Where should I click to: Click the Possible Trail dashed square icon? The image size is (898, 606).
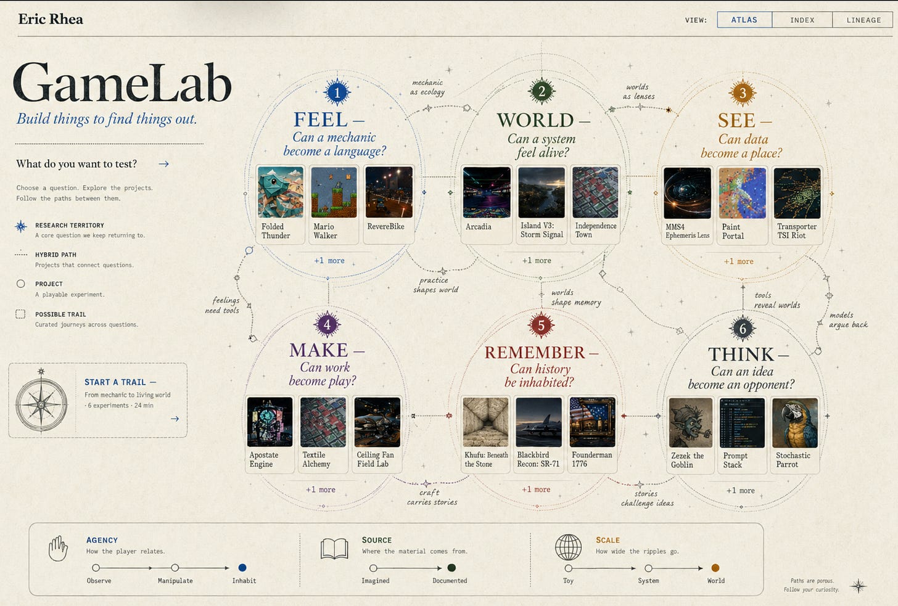20,314
